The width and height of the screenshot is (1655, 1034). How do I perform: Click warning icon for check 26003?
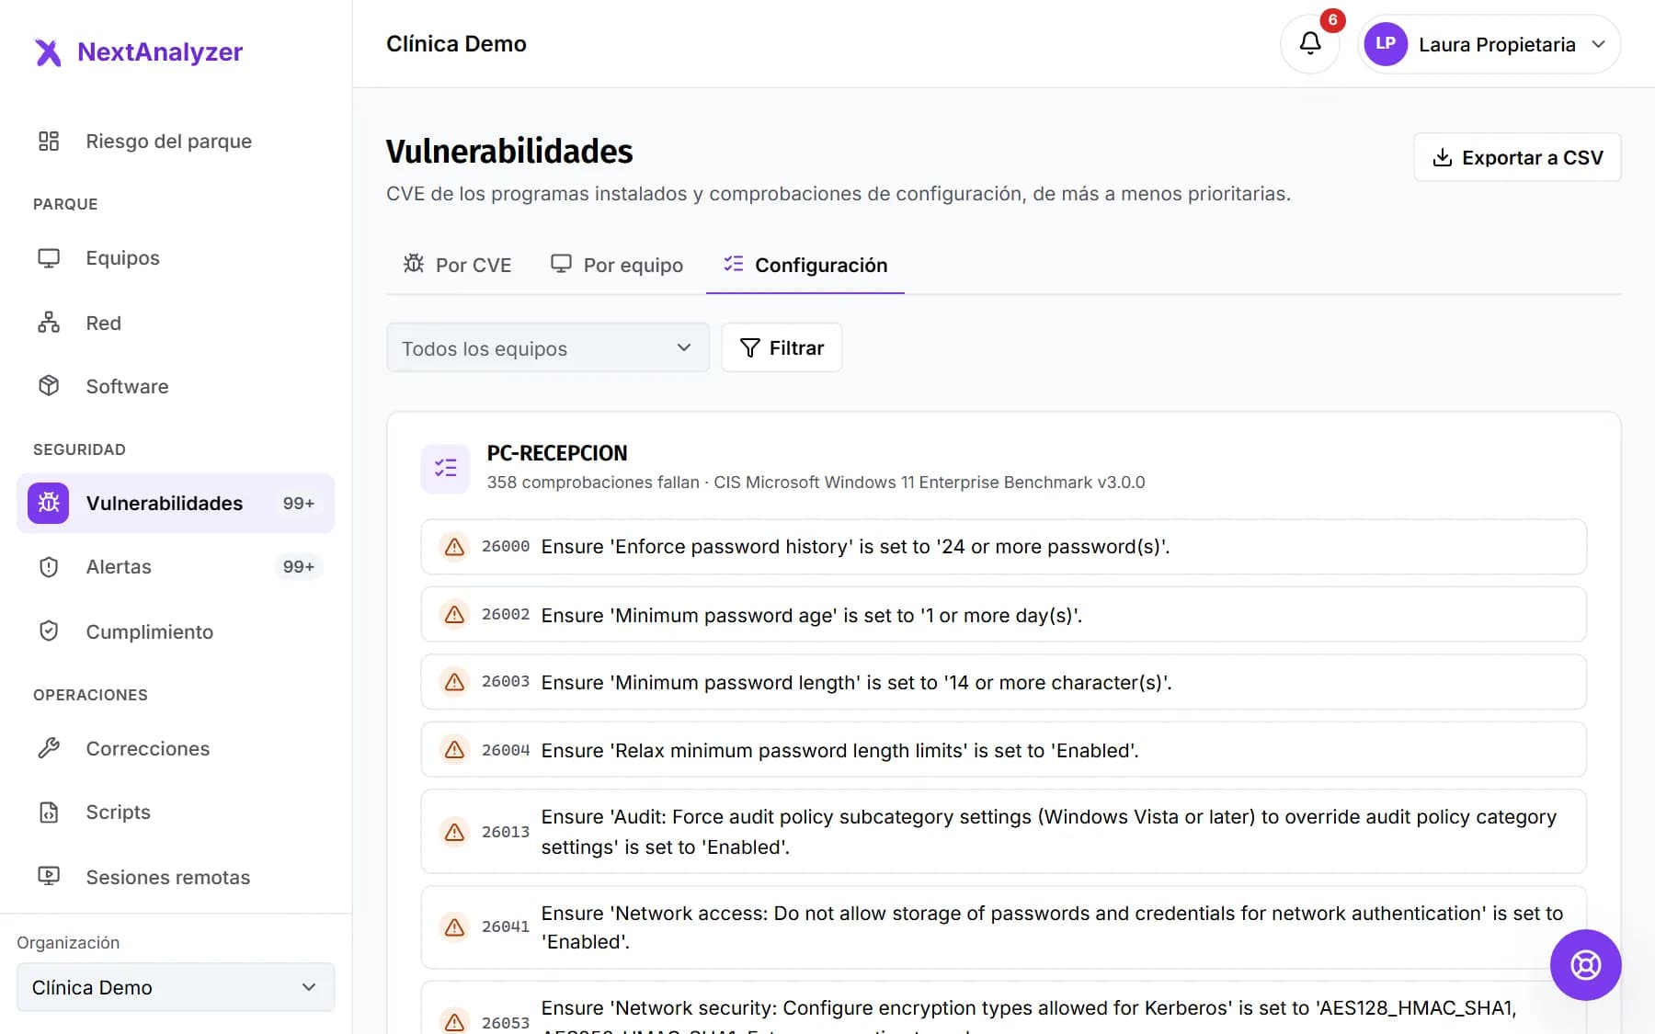point(454,682)
